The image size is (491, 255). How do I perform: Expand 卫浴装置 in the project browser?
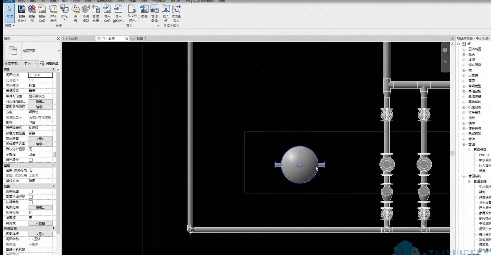pyautogui.click(x=464, y=49)
